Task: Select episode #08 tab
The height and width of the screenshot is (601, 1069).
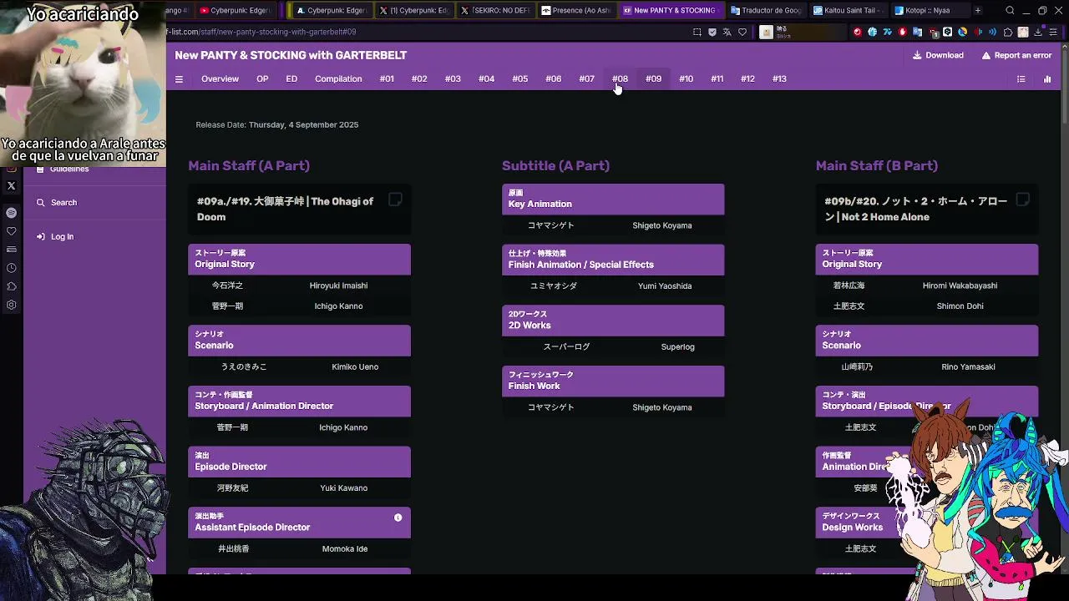Action: (x=620, y=79)
